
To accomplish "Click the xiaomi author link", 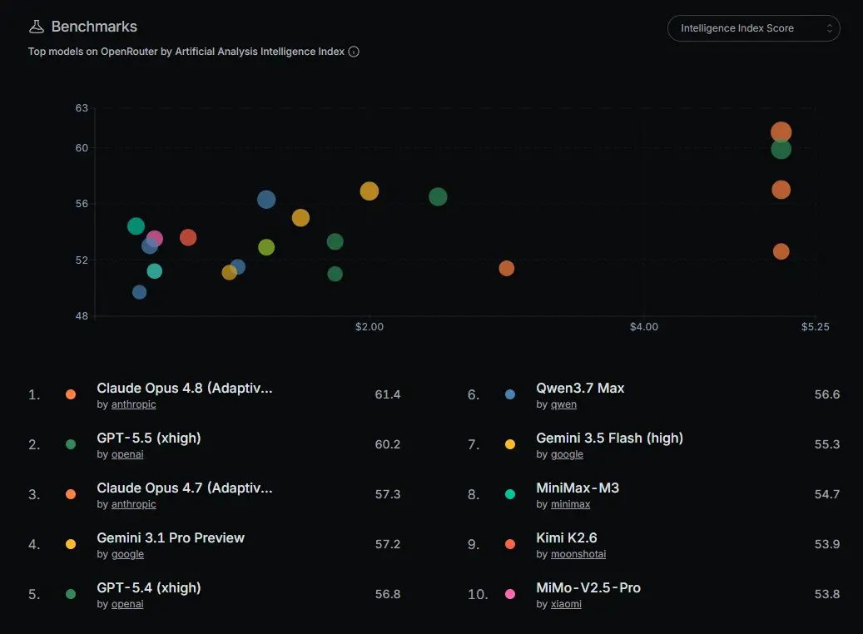I will (x=566, y=604).
